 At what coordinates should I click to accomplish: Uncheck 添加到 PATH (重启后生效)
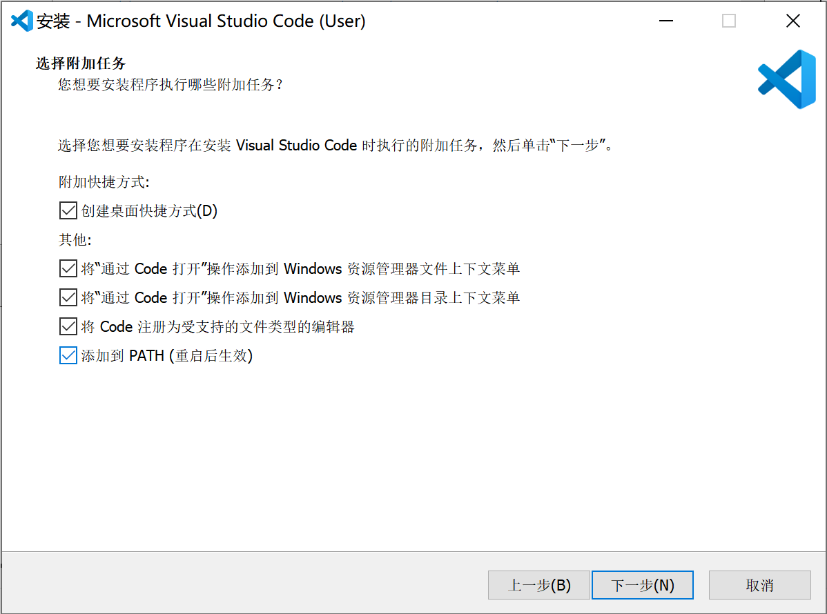pyautogui.click(x=67, y=355)
